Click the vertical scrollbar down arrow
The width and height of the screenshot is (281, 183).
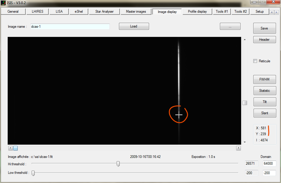244,142
